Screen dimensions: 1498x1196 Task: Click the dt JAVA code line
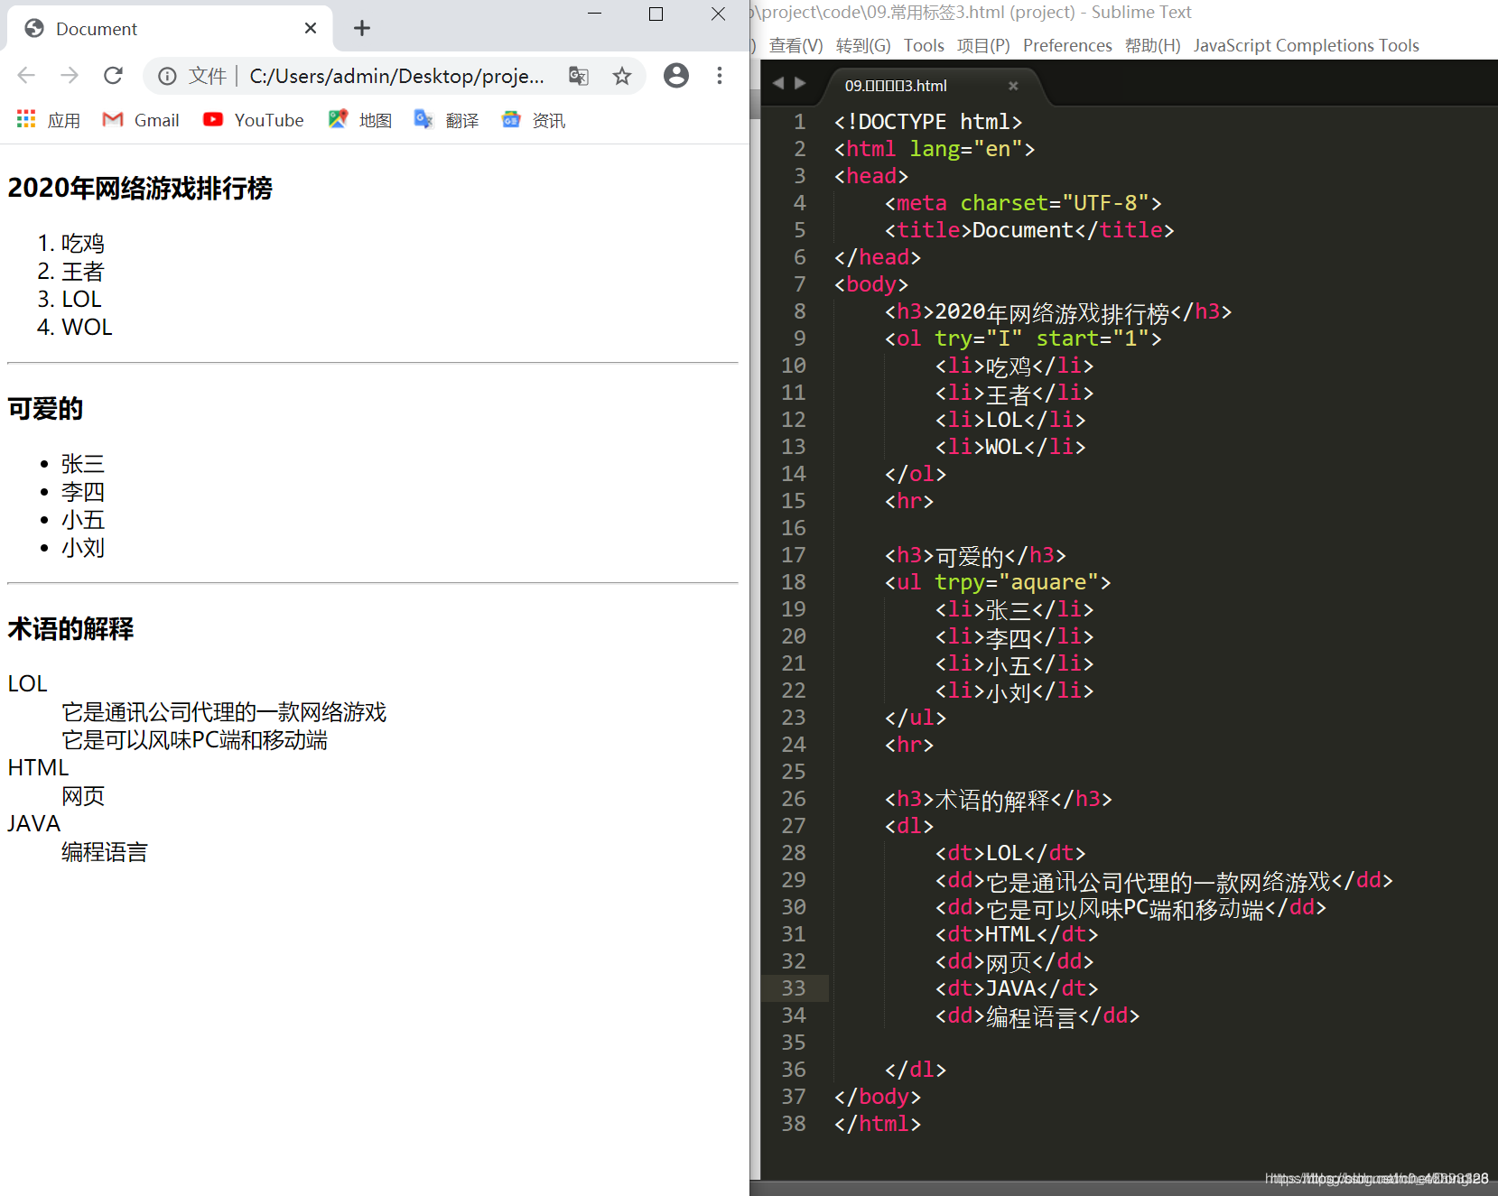(1017, 988)
